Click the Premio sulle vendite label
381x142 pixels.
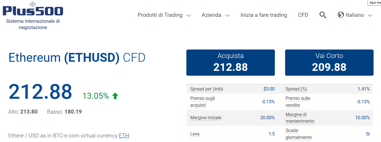(298, 102)
